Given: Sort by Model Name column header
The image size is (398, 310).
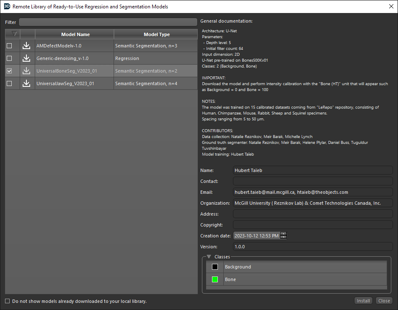Looking at the screenshot, I should tap(75, 34).
